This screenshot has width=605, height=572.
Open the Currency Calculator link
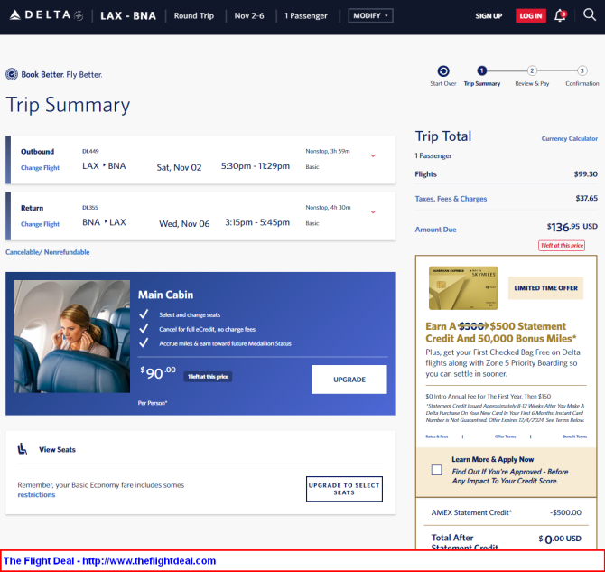[569, 138]
